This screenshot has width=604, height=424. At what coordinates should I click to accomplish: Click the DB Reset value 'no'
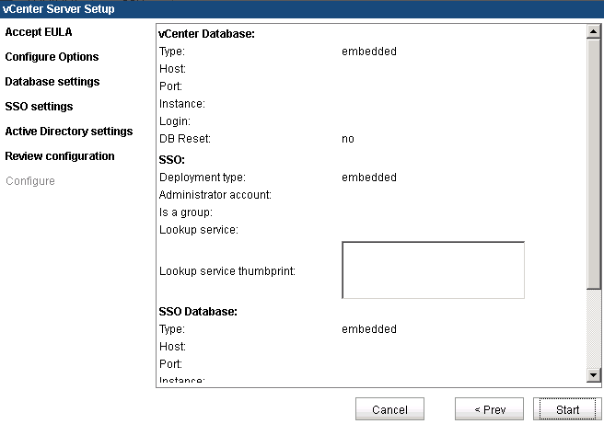click(348, 139)
